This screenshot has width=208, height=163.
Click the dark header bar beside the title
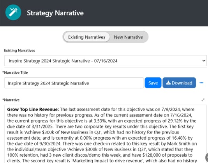[146, 13]
